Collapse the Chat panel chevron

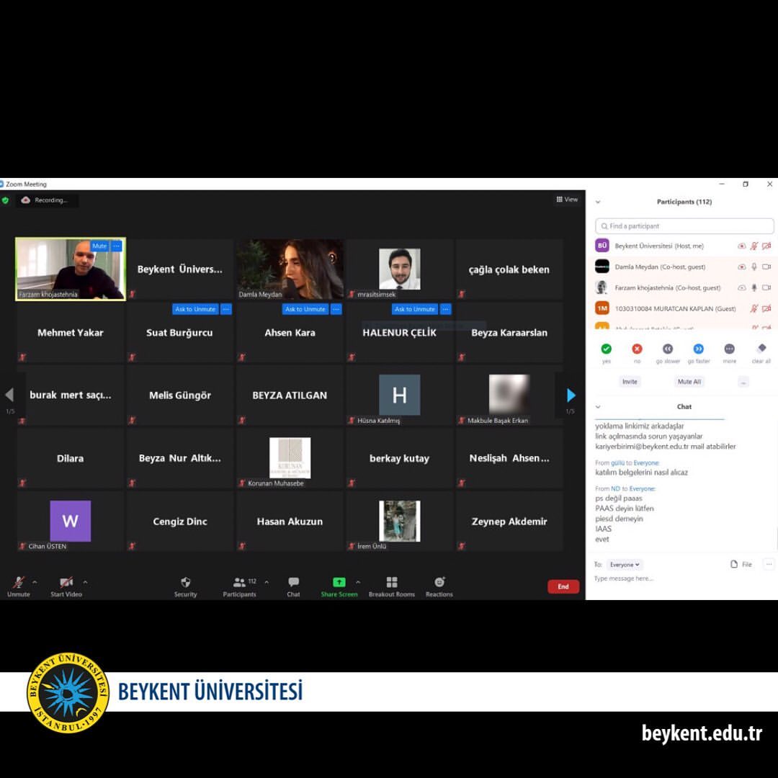[598, 406]
